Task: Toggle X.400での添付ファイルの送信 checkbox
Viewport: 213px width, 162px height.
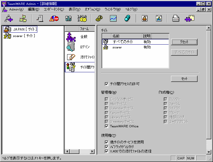Action: tap(107, 151)
